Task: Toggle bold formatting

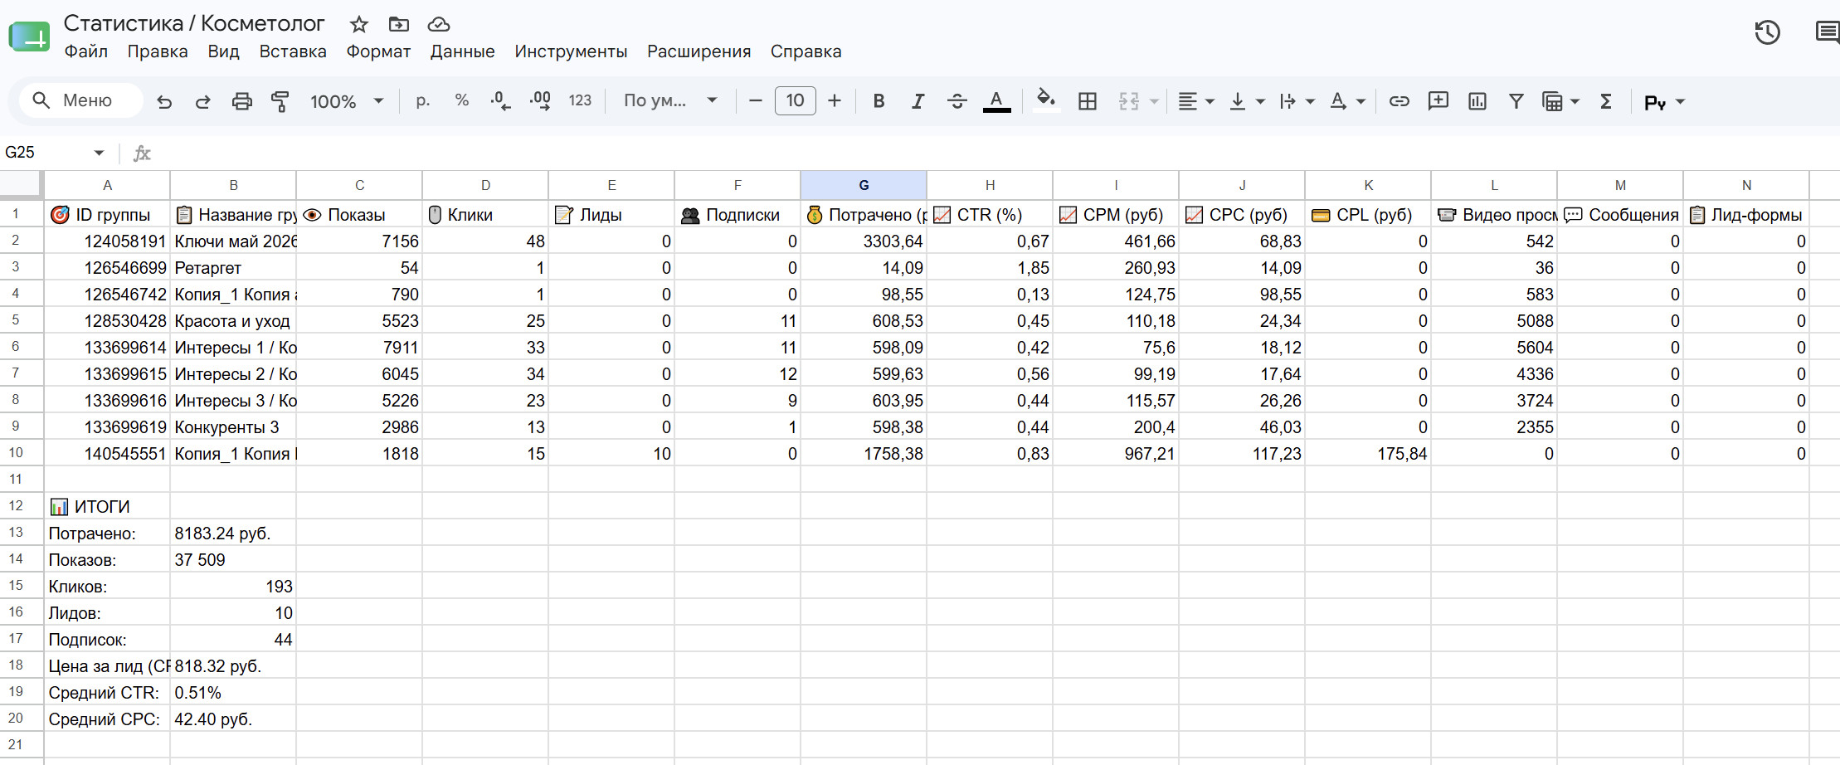Action: pyautogui.click(x=879, y=101)
